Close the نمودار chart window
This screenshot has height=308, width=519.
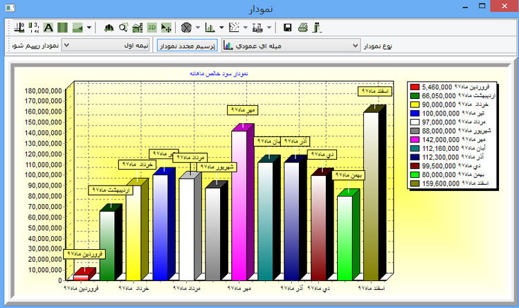click(502, 8)
